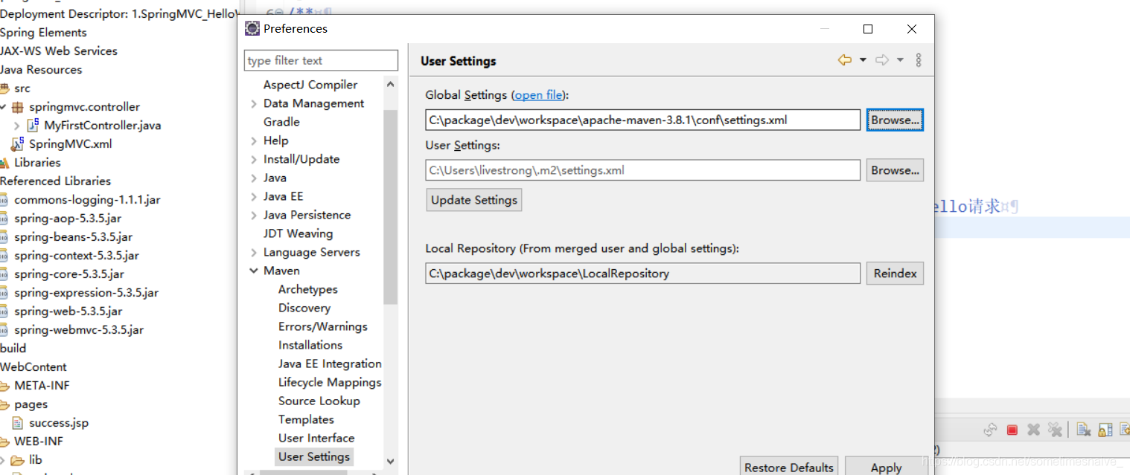Click the preference tree scrollbar up arrow
This screenshot has height=475, width=1130.
(x=391, y=84)
